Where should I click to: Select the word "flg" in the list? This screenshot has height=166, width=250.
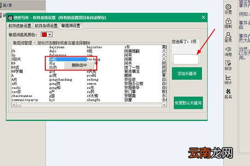click(52, 63)
